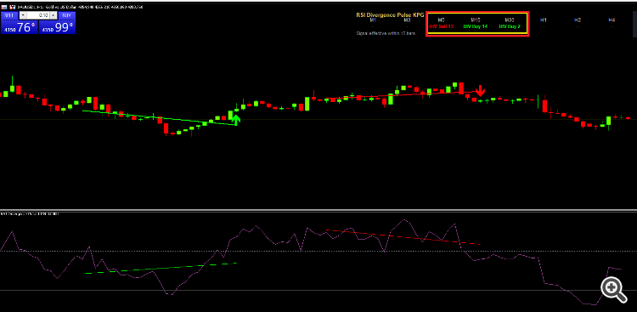
Task: Click the Signal effective within bars note
Action: pos(386,33)
